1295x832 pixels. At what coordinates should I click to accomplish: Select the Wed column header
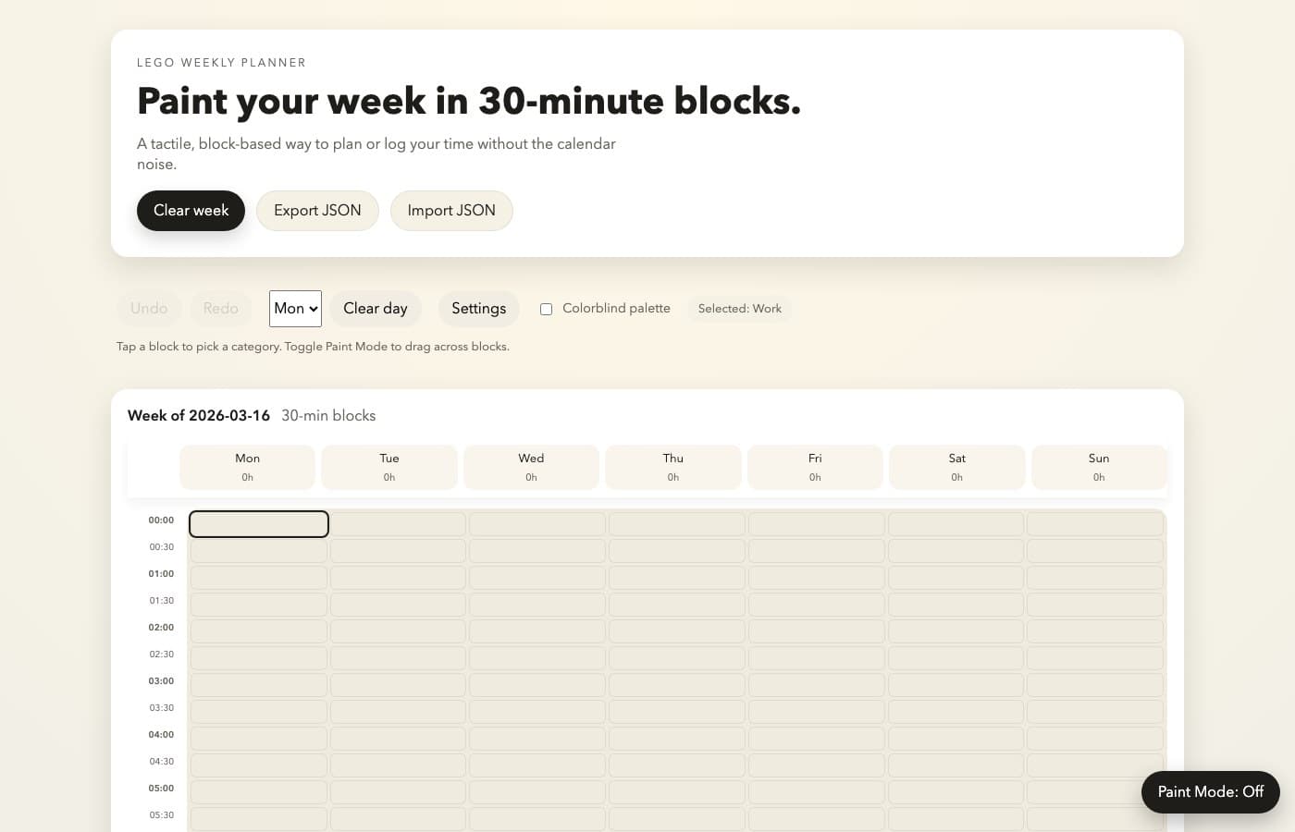[531, 467]
